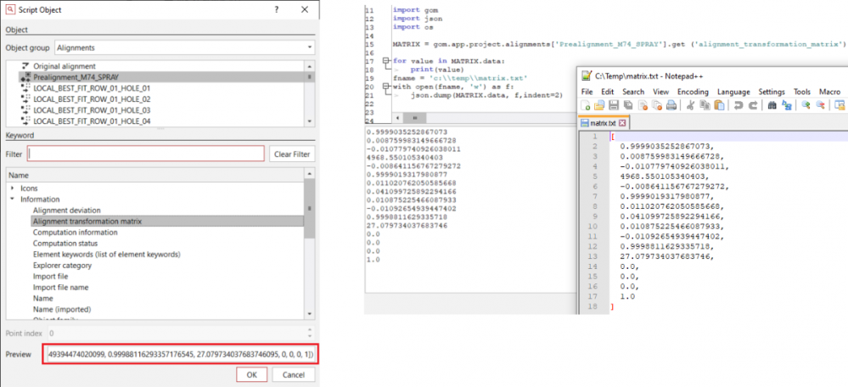Viewport: 848px width, 387px height.
Task: Click the icon beside LOCAL_BEST_FIT_ROW_01_HOLE_03
Action: 25,109
